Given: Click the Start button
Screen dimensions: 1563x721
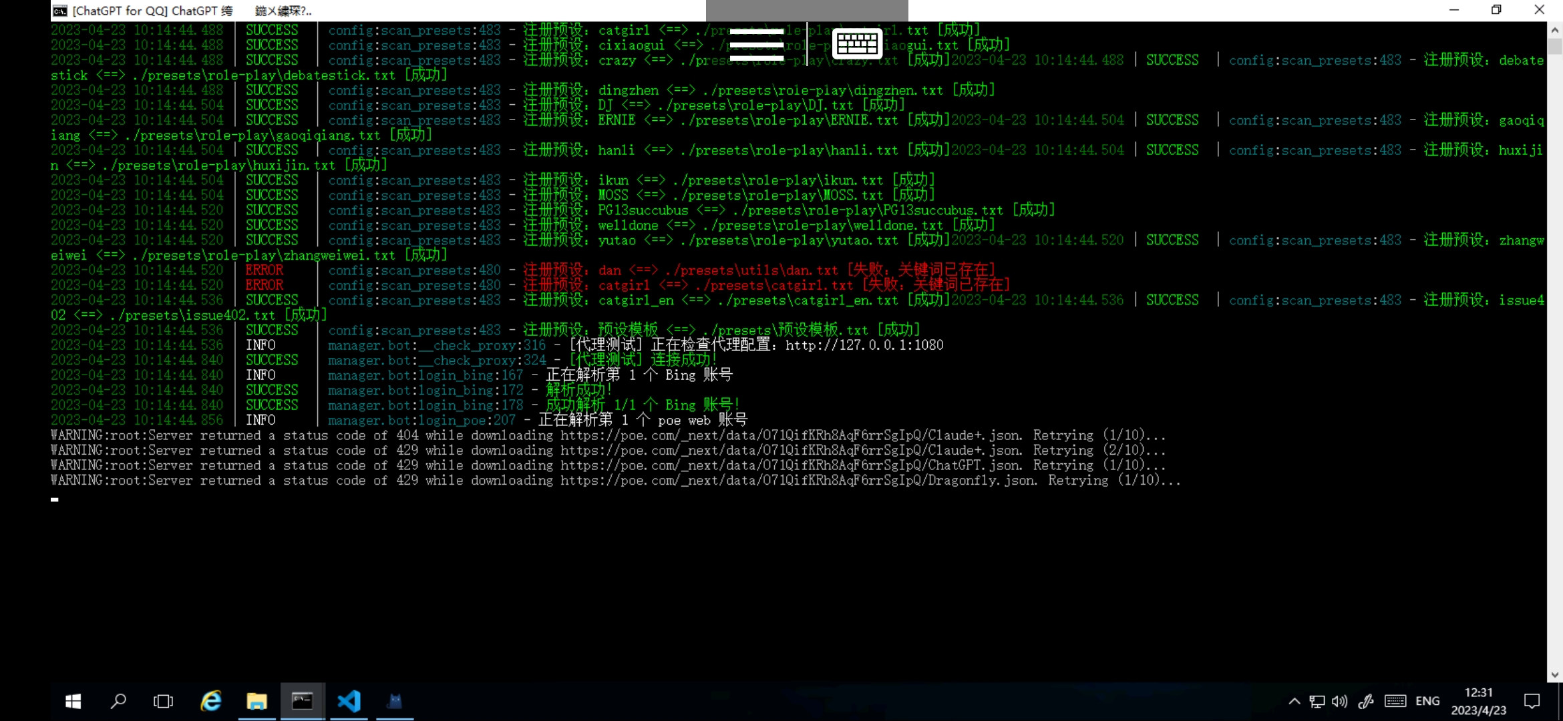Looking at the screenshot, I should 73,702.
